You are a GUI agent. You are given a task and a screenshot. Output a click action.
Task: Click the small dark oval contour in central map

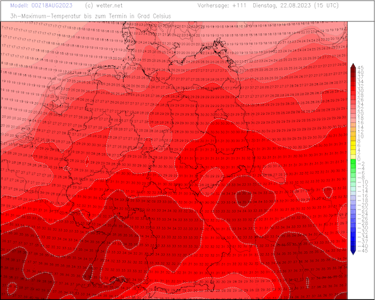tap(244, 198)
